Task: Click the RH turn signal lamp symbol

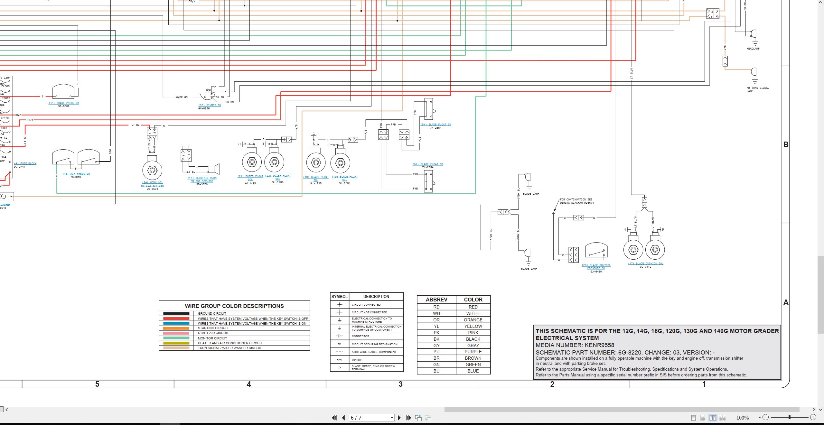Action: click(x=754, y=72)
